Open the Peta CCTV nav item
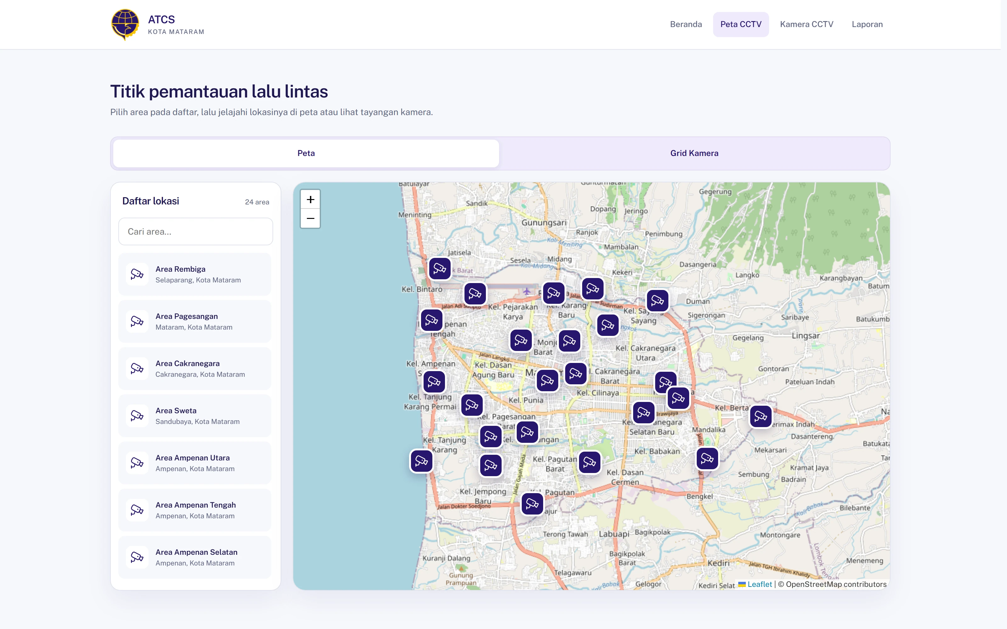The height and width of the screenshot is (629, 1007). 741,24
